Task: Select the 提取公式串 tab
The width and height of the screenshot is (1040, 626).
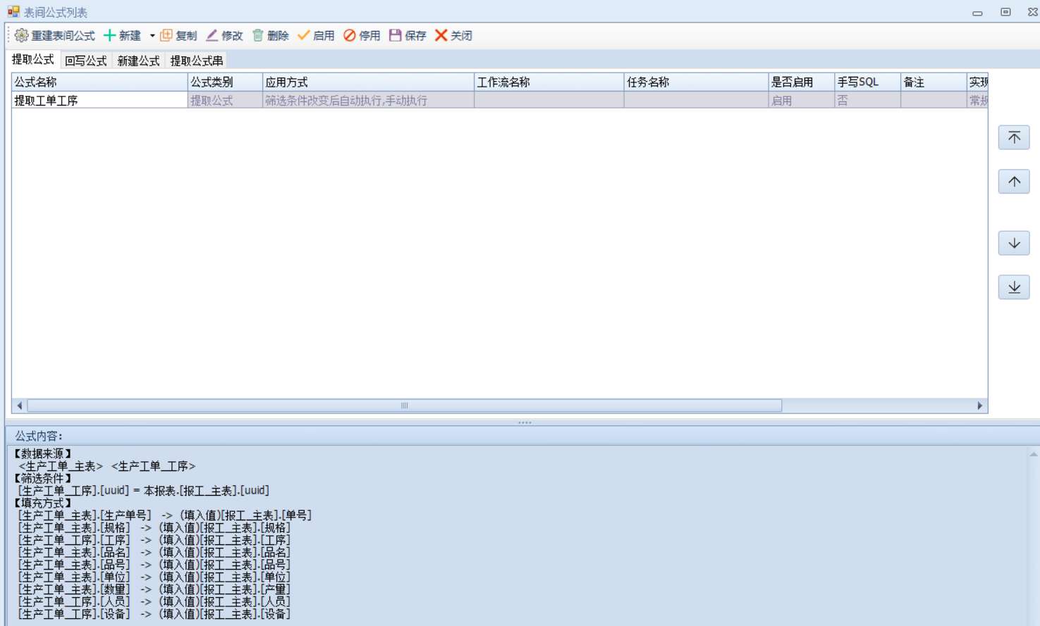Action: pos(197,61)
